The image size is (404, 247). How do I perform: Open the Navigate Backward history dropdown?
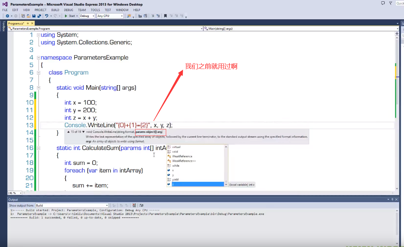(x=11, y=16)
